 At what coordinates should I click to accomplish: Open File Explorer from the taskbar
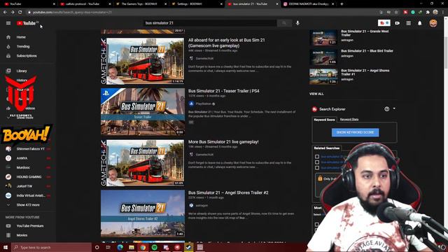(132, 247)
